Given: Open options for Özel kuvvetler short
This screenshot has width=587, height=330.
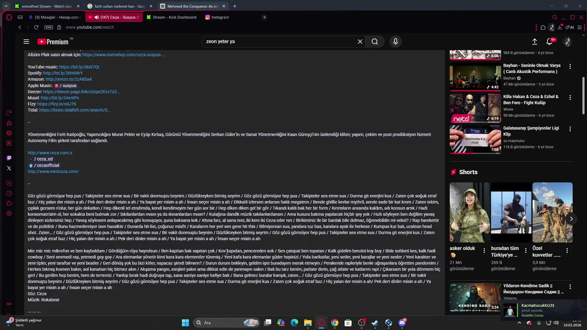Looking at the screenshot, I should [x=567, y=251].
